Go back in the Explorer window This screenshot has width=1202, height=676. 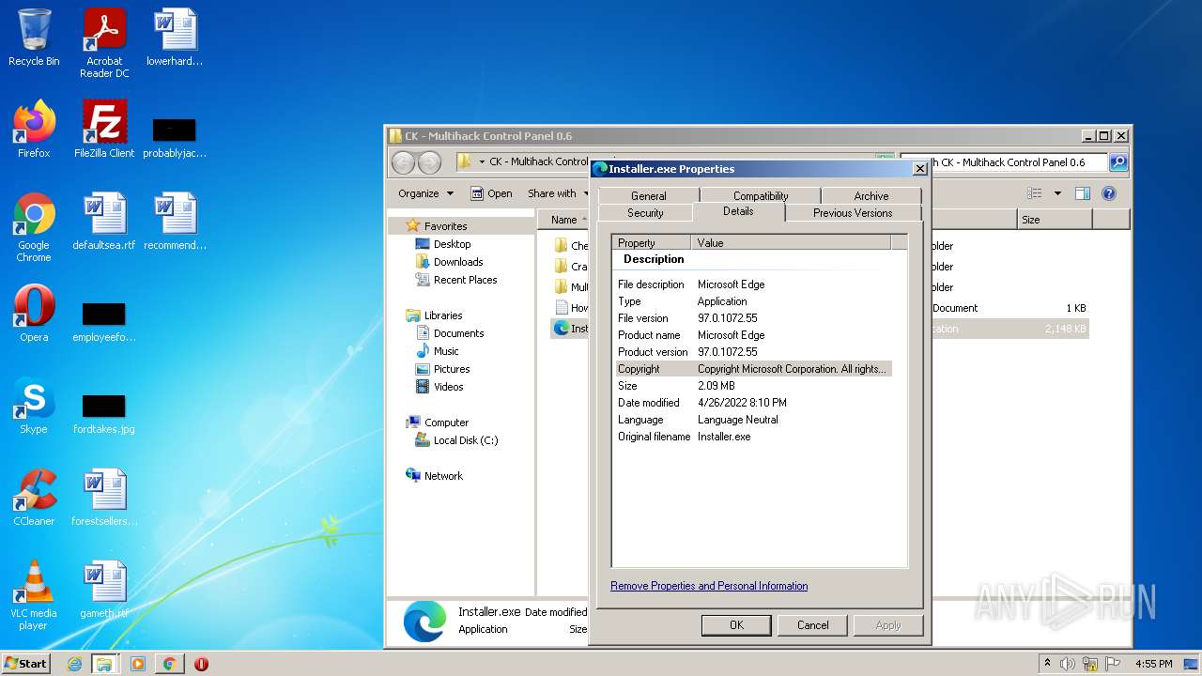tap(403, 162)
